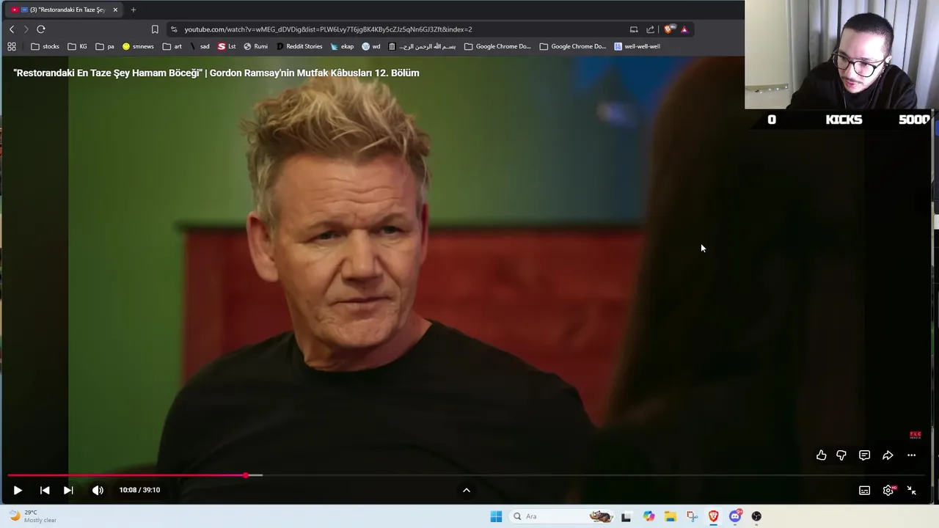Open File Explorer from the taskbar
Image resolution: width=939 pixels, height=528 pixels.
coord(670,516)
